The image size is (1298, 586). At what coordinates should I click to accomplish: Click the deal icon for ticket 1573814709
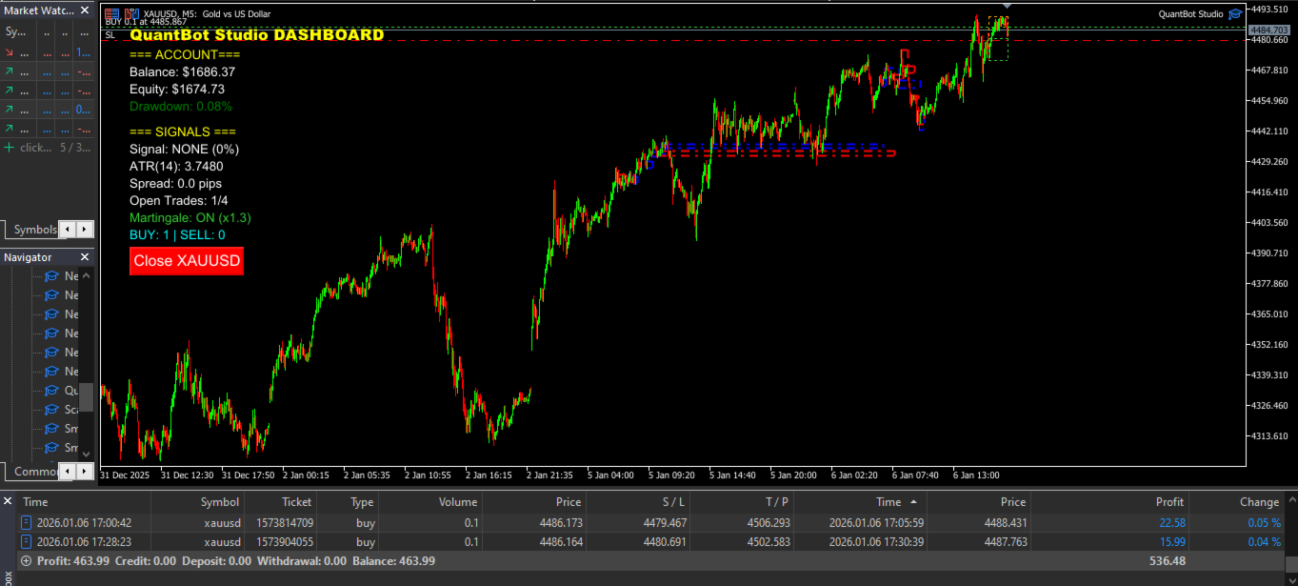click(x=26, y=522)
